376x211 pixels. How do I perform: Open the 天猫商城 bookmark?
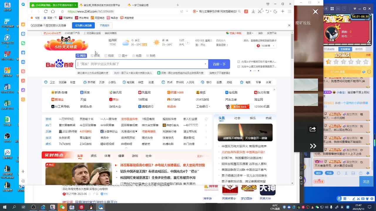pyautogui.click(x=66, y=18)
